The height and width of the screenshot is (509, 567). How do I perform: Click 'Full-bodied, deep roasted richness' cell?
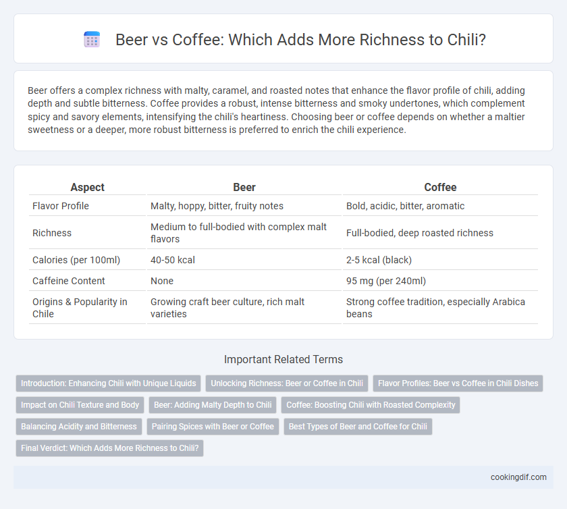440,233
